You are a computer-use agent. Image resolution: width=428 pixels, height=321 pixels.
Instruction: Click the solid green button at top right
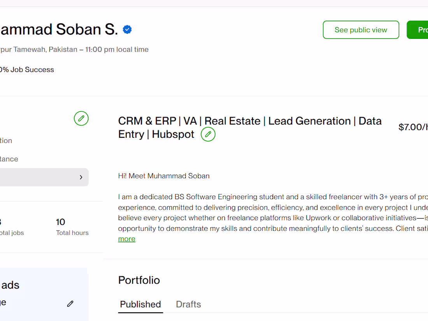pos(418,30)
